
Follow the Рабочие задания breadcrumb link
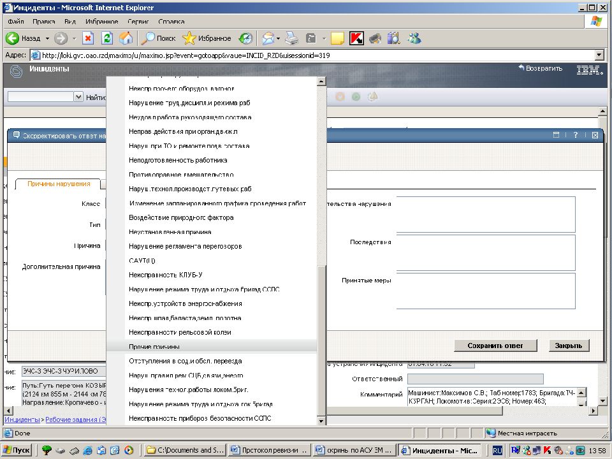75,419
